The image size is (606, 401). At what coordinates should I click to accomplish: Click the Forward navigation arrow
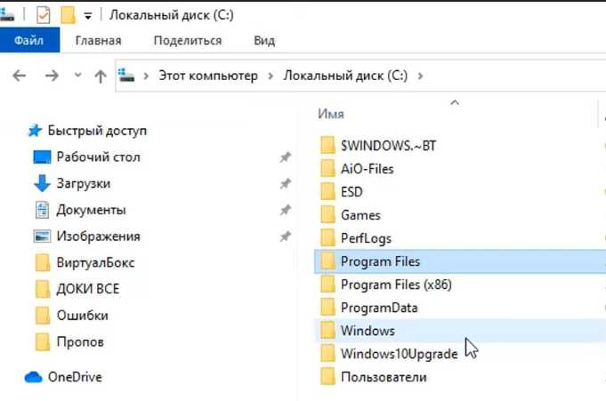pyautogui.click(x=52, y=76)
